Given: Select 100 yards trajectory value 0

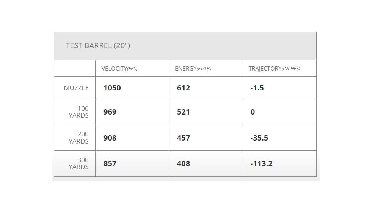Looking at the screenshot, I should click(252, 112).
